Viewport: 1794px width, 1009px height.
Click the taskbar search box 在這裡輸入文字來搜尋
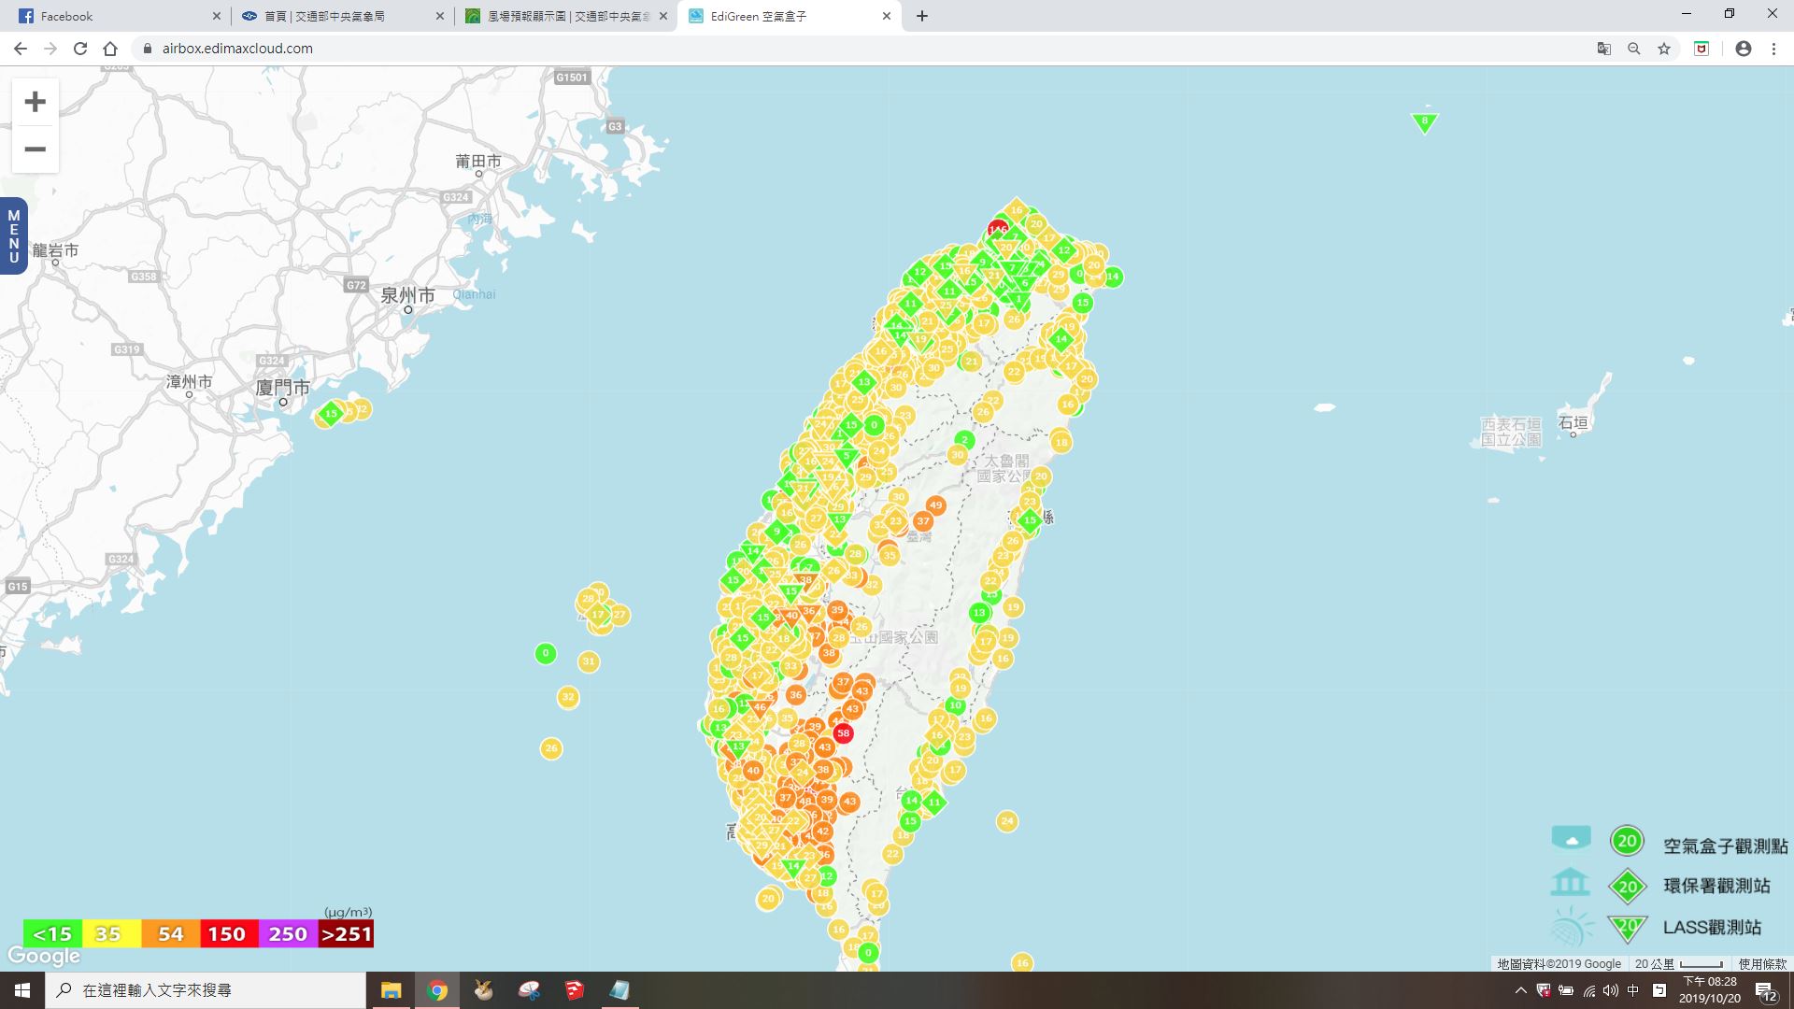point(206,990)
